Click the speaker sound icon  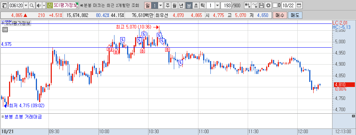click(39, 5)
